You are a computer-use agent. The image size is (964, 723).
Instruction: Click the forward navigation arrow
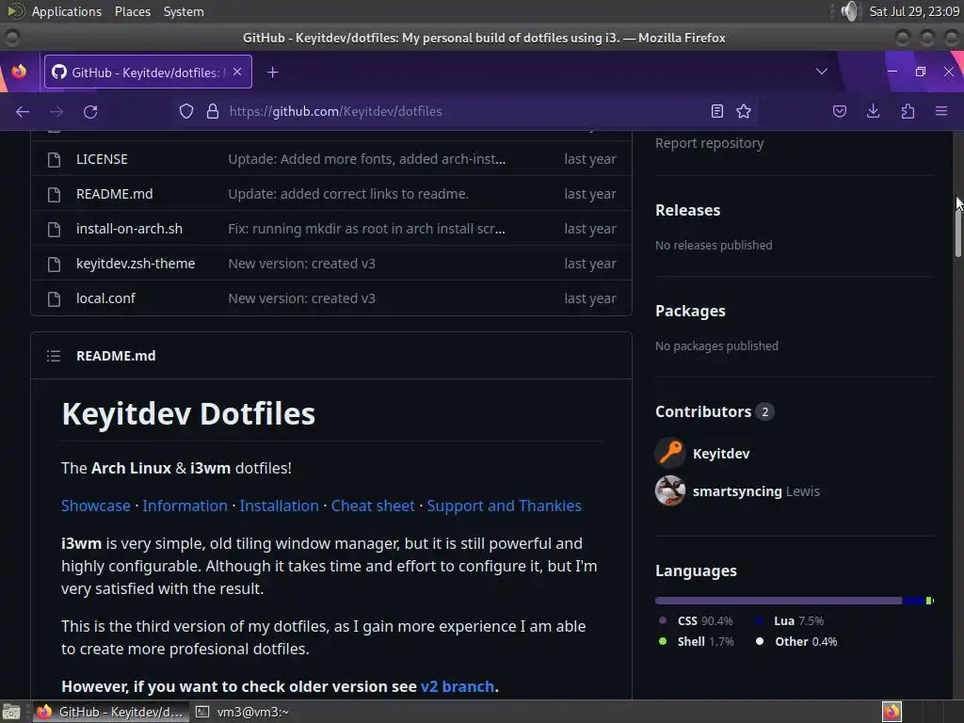[x=56, y=111]
